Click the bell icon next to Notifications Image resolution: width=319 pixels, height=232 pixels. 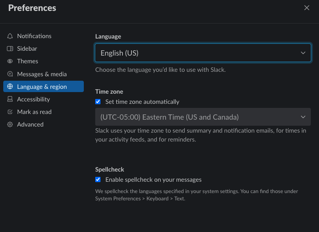tap(10, 36)
